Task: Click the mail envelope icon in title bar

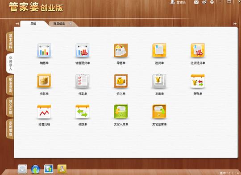Action: pos(196,2)
